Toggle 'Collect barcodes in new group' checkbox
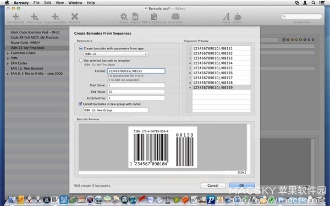Viewport: 330px width, 206px height. tap(80, 104)
